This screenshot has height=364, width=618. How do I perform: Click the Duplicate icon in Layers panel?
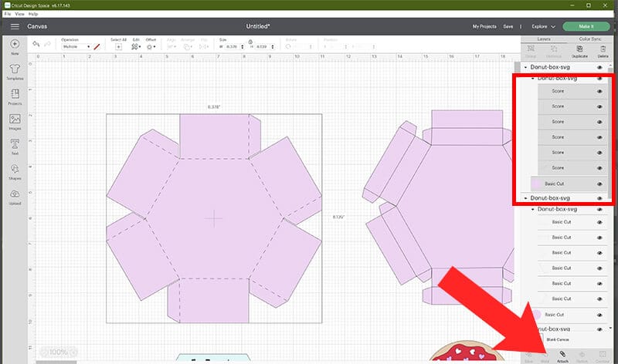pyautogui.click(x=579, y=51)
